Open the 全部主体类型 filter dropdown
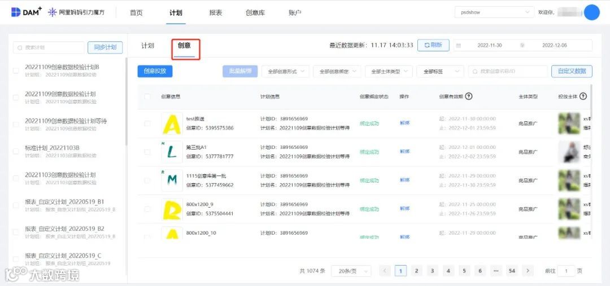This screenshot has width=610, height=286. (389, 72)
